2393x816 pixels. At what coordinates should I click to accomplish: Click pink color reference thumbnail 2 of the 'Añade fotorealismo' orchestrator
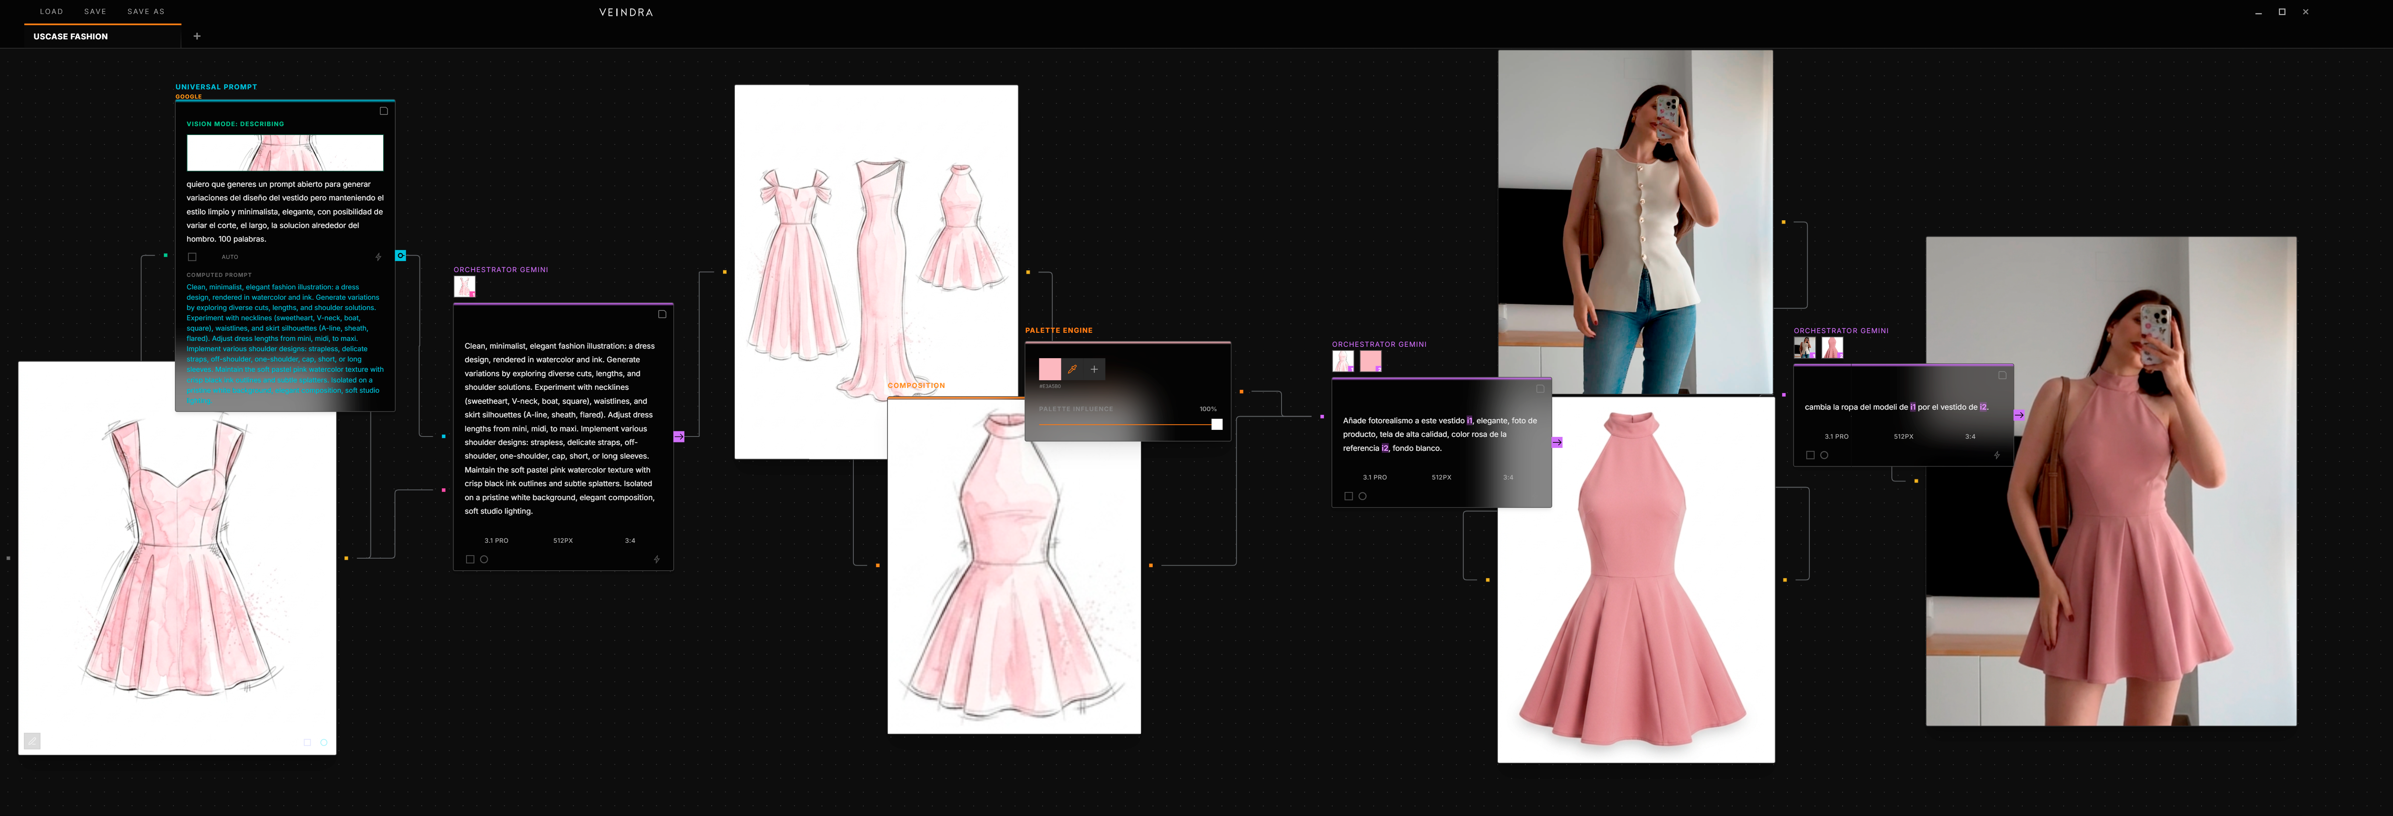coord(1370,361)
